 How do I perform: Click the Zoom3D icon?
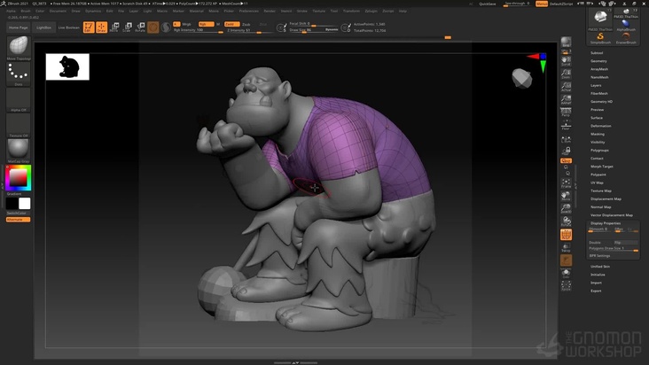pos(566,209)
